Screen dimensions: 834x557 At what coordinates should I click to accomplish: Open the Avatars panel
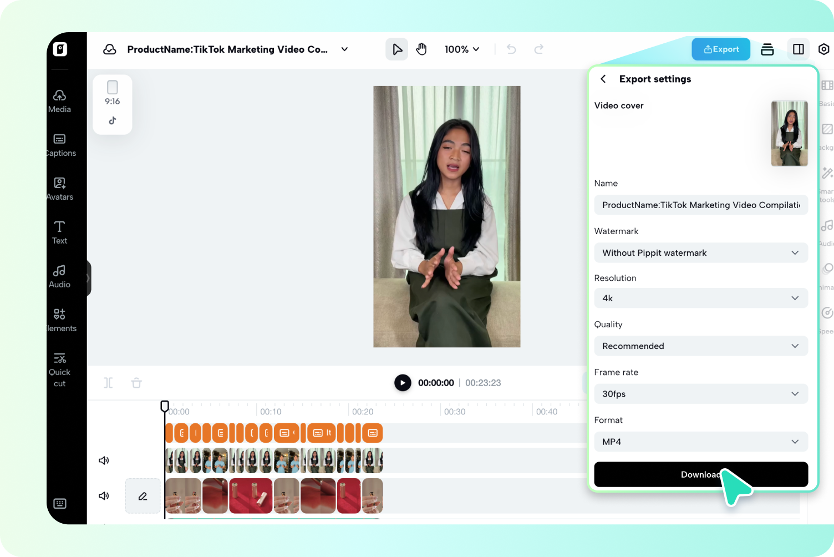point(59,188)
